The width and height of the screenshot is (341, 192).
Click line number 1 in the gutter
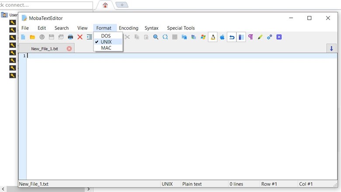pos(24,56)
